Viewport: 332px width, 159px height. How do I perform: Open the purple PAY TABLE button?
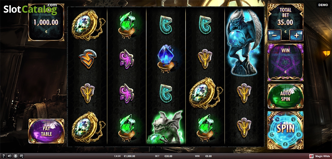point(46,131)
